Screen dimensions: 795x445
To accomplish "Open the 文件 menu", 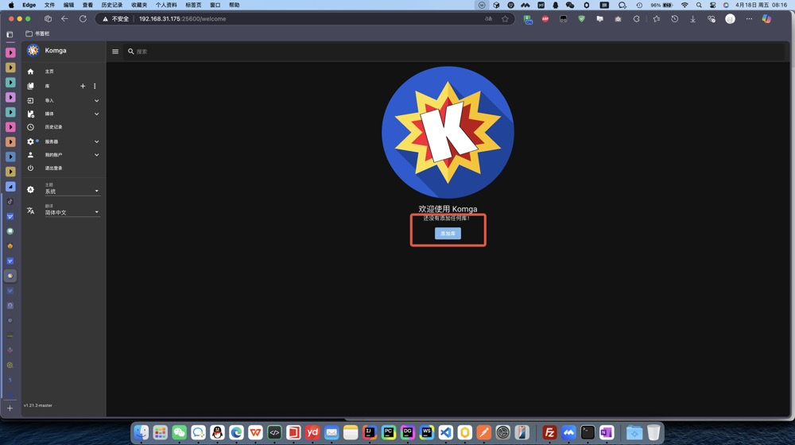I will 49,5.
